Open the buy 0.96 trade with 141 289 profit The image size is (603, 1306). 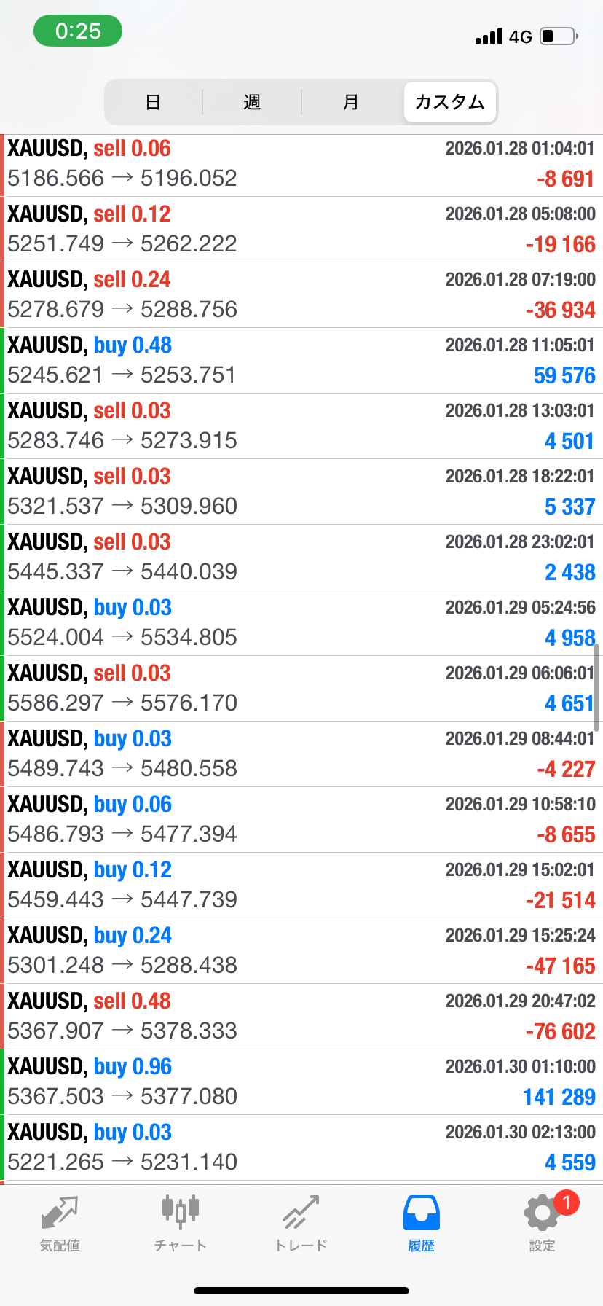click(301, 1082)
